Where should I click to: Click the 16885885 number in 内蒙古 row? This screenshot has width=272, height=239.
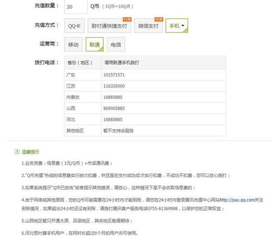click(x=113, y=97)
